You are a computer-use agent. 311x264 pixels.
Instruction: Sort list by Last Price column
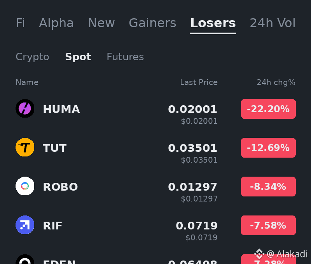pyautogui.click(x=199, y=82)
